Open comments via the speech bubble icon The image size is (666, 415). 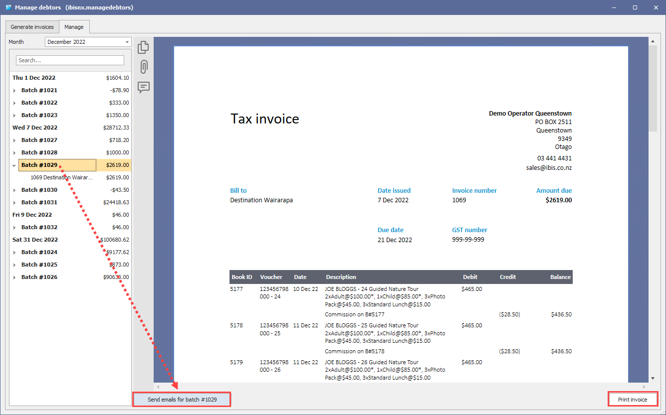click(144, 88)
